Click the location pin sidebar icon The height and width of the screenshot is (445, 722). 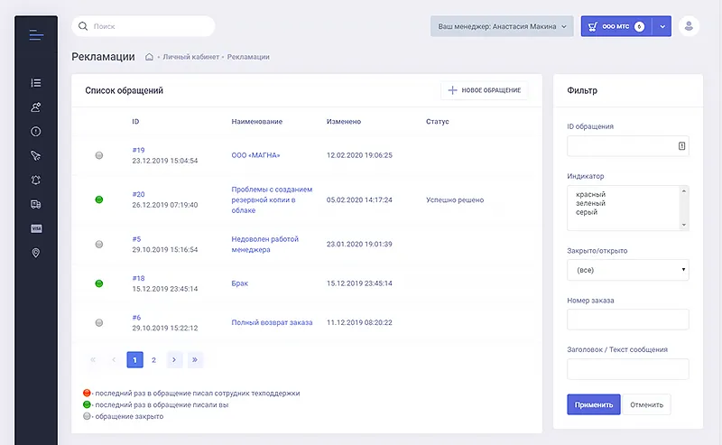coord(36,253)
